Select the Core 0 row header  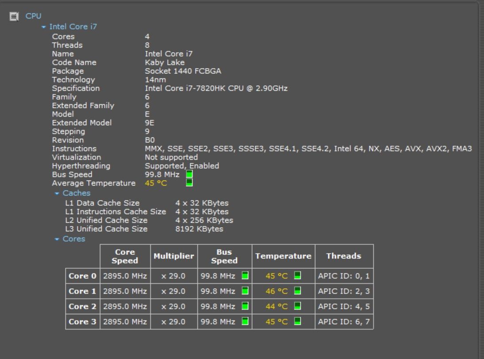(x=82, y=276)
